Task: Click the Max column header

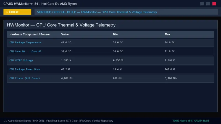Action: click(x=167, y=34)
